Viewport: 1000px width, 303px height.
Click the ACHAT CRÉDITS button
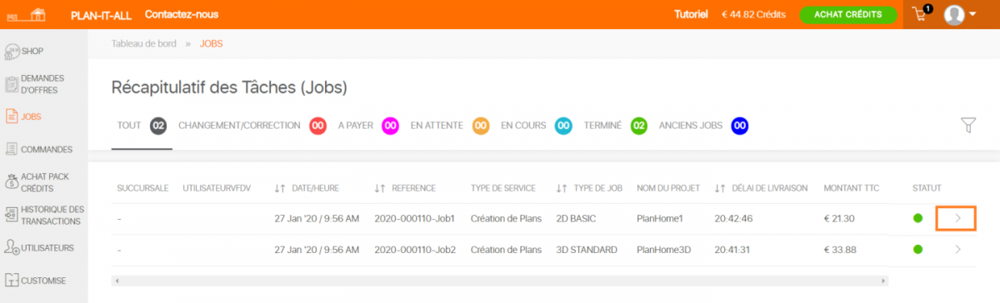847,14
